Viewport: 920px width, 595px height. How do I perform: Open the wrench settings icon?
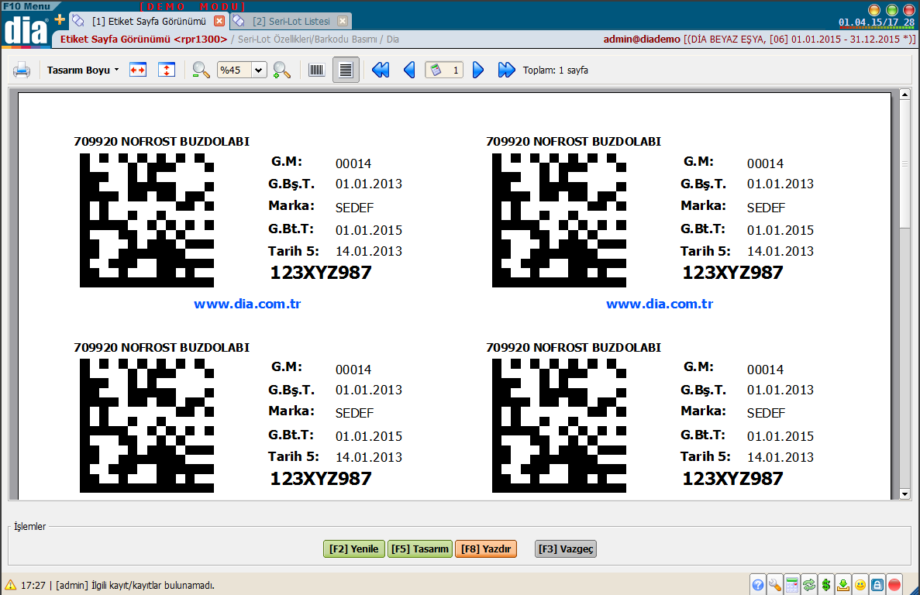(775, 585)
